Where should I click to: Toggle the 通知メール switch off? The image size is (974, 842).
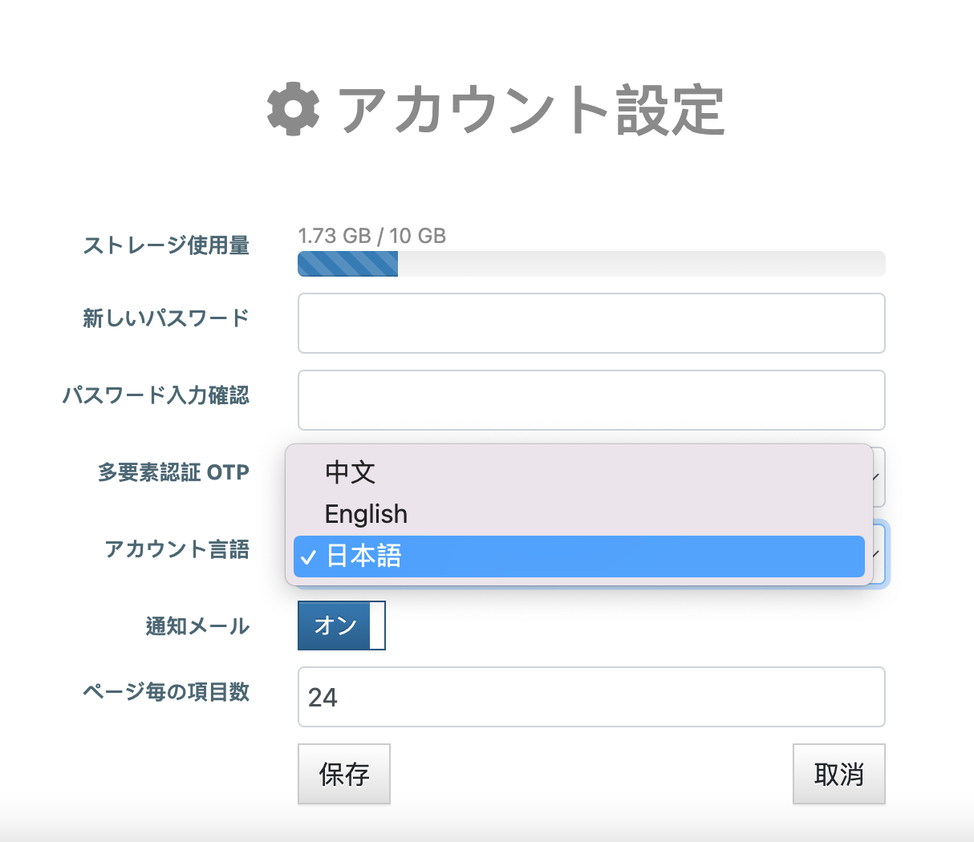(342, 625)
